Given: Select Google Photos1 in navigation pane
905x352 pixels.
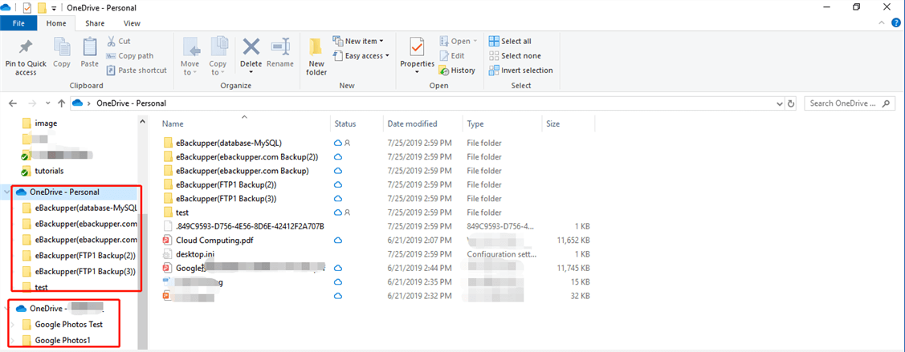Looking at the screenshot, I should 63,340.
